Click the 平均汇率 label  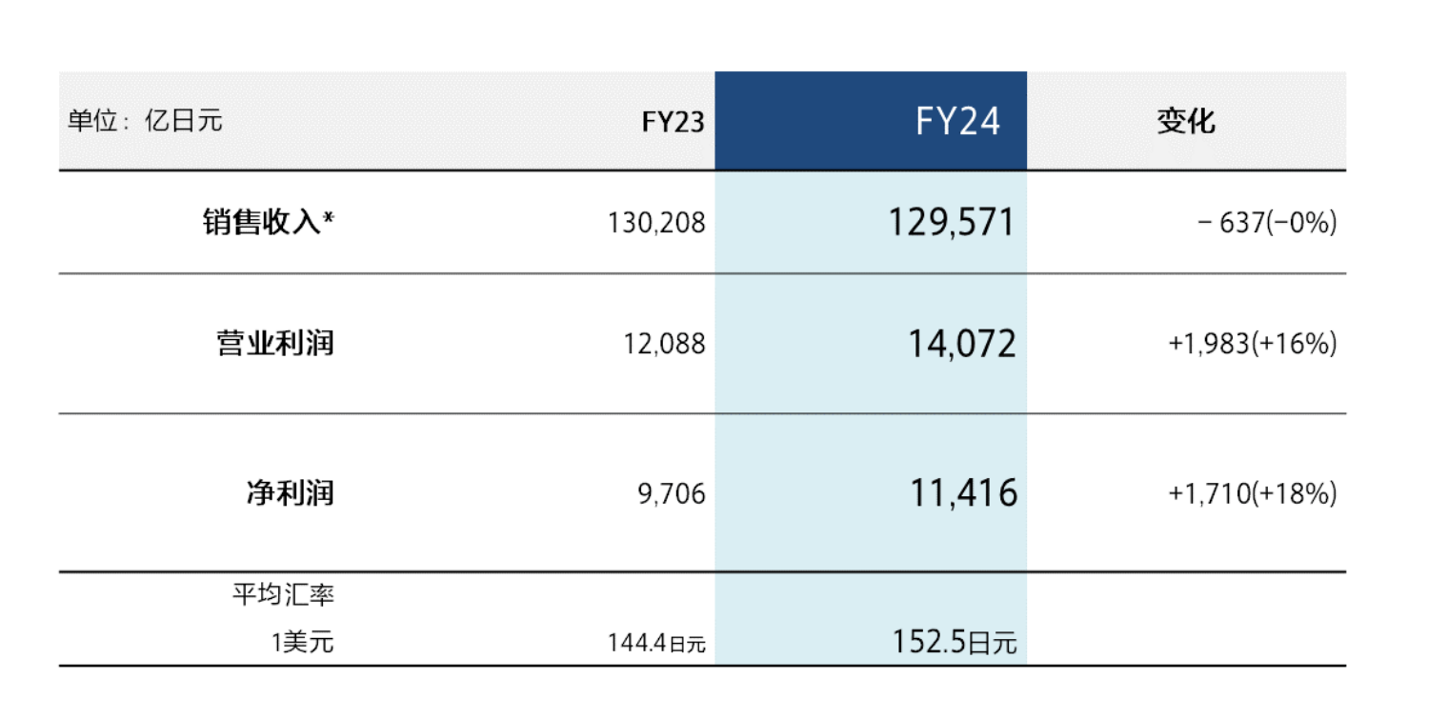click(x=283, y=597)
